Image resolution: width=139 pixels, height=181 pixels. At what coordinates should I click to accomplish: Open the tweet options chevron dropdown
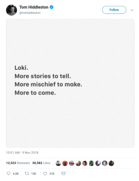tap(132, 10)
